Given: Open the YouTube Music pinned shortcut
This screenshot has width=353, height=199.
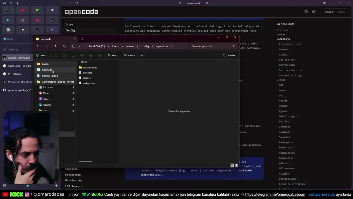Looking at the screenshot, I should click(38, 20).
